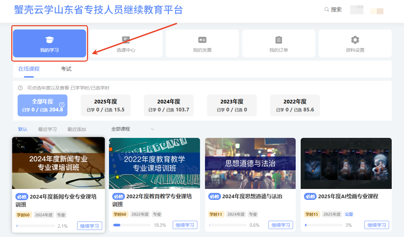Switch to the 考试 tab

coord(66,69)
